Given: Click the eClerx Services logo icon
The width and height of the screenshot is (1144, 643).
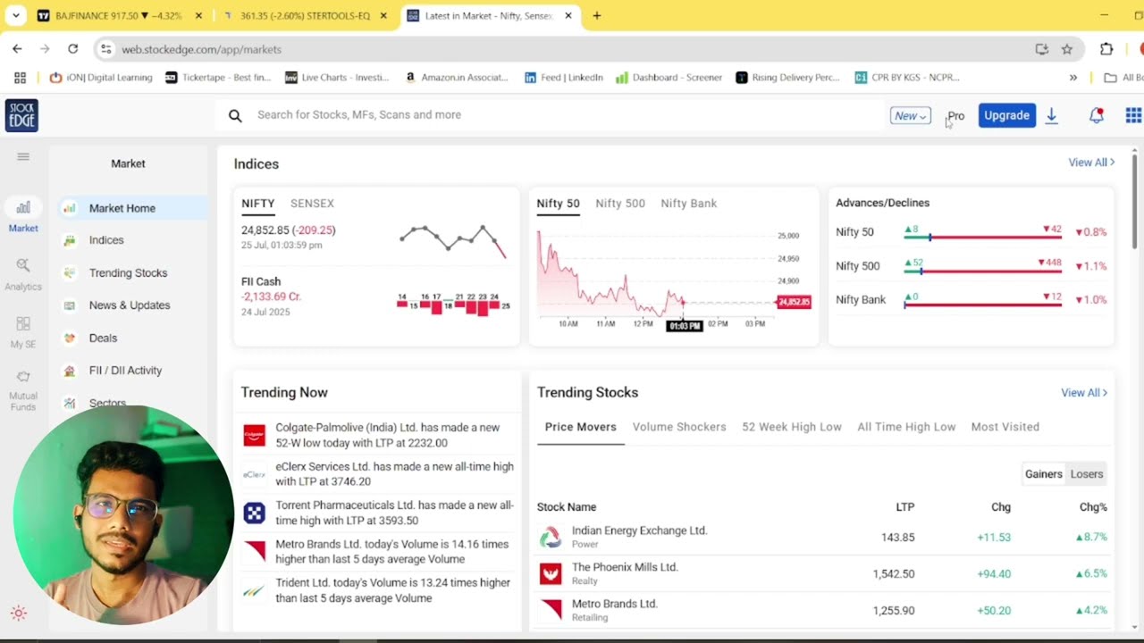Looking at the screenshot, I should 255,474.
